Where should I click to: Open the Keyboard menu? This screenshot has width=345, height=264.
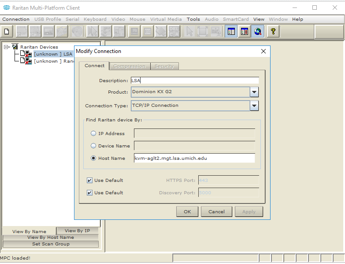pyautogui.click(x=95, y=19)
